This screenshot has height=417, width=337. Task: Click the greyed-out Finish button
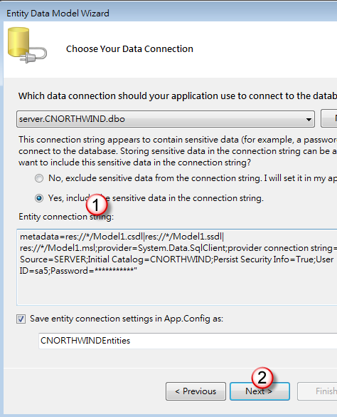[x=317, y=391]
